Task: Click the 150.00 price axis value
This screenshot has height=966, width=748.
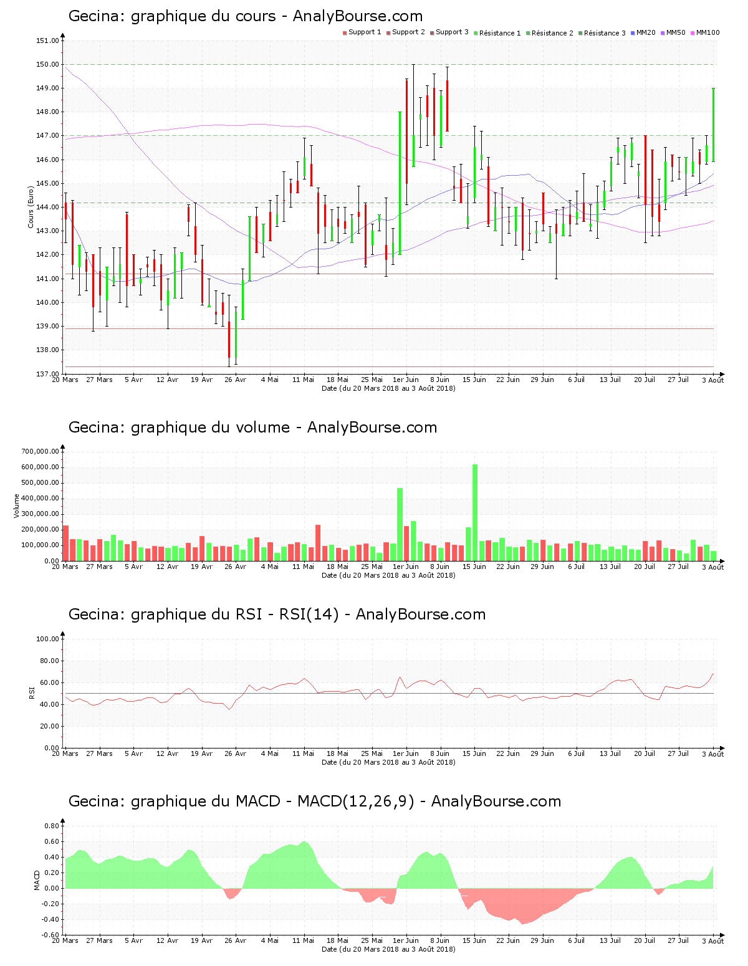Action: pos(48,64)
